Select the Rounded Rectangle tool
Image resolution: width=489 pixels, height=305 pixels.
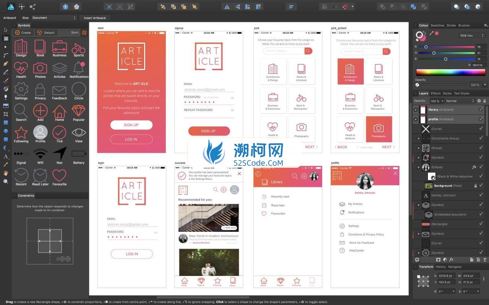[6, 140]
